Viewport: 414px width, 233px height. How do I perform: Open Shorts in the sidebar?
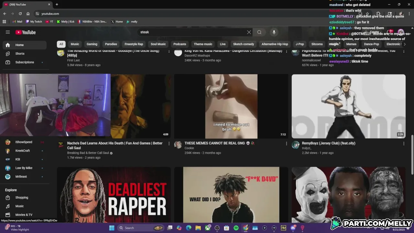point(25,54)
